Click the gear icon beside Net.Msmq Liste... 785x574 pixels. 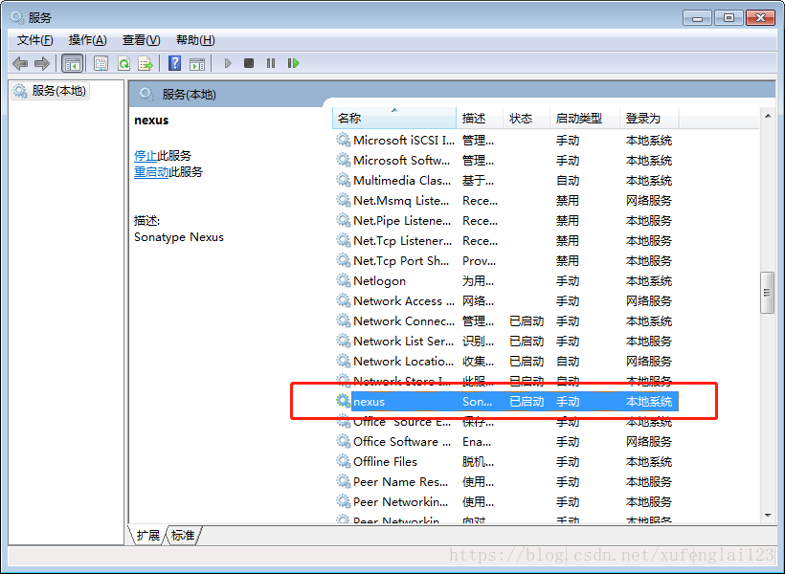[343, 200]
